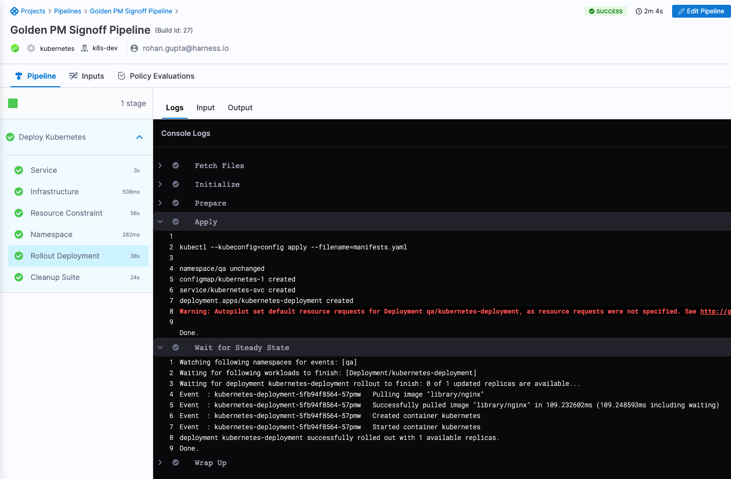Click the Harness logo icon in breadcrumb
The height and width of the screenshot is (479, 731).
[x=14, y=11]
